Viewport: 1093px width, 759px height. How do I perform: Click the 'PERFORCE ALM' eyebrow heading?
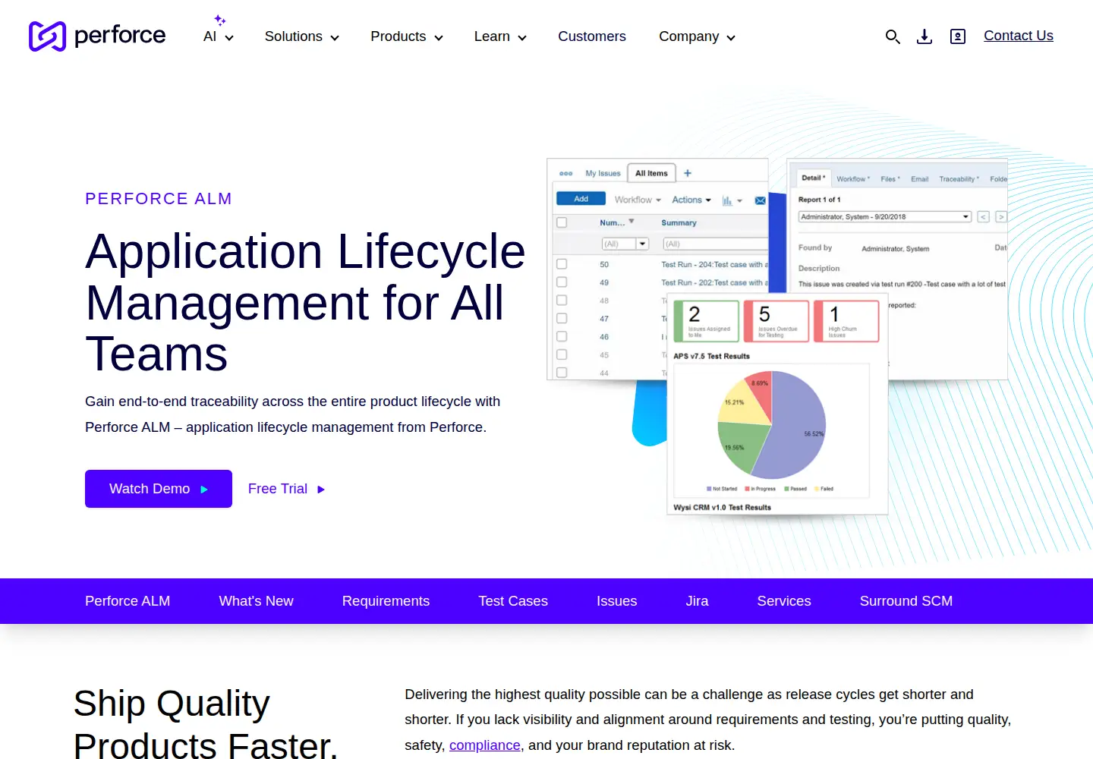[159, 199]
